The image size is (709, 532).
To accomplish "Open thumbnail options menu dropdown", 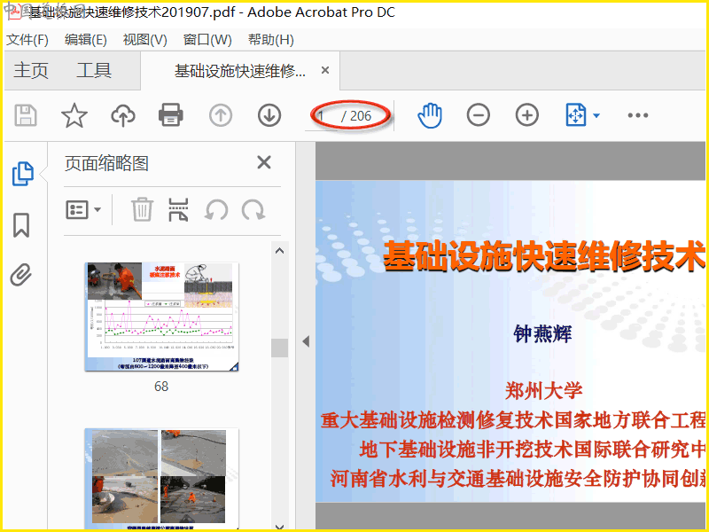I will [x=83, y=210].
